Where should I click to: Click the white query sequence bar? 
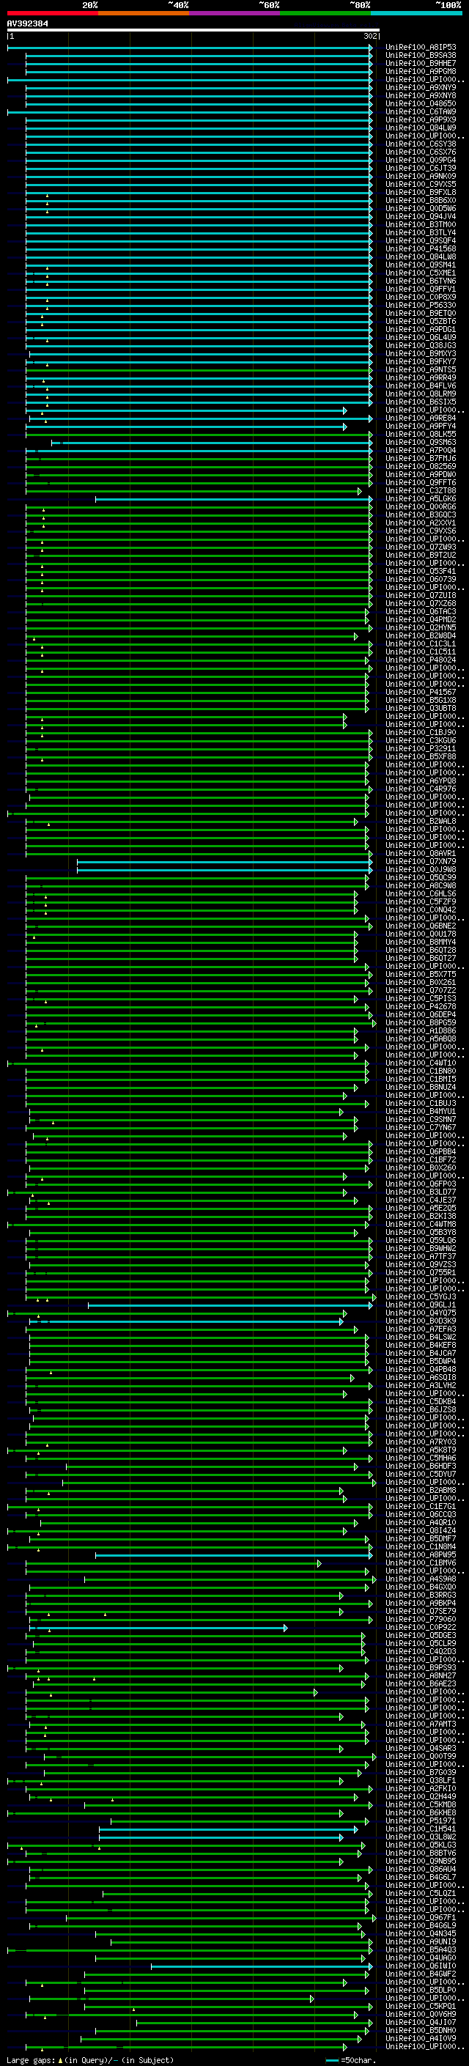193,31
